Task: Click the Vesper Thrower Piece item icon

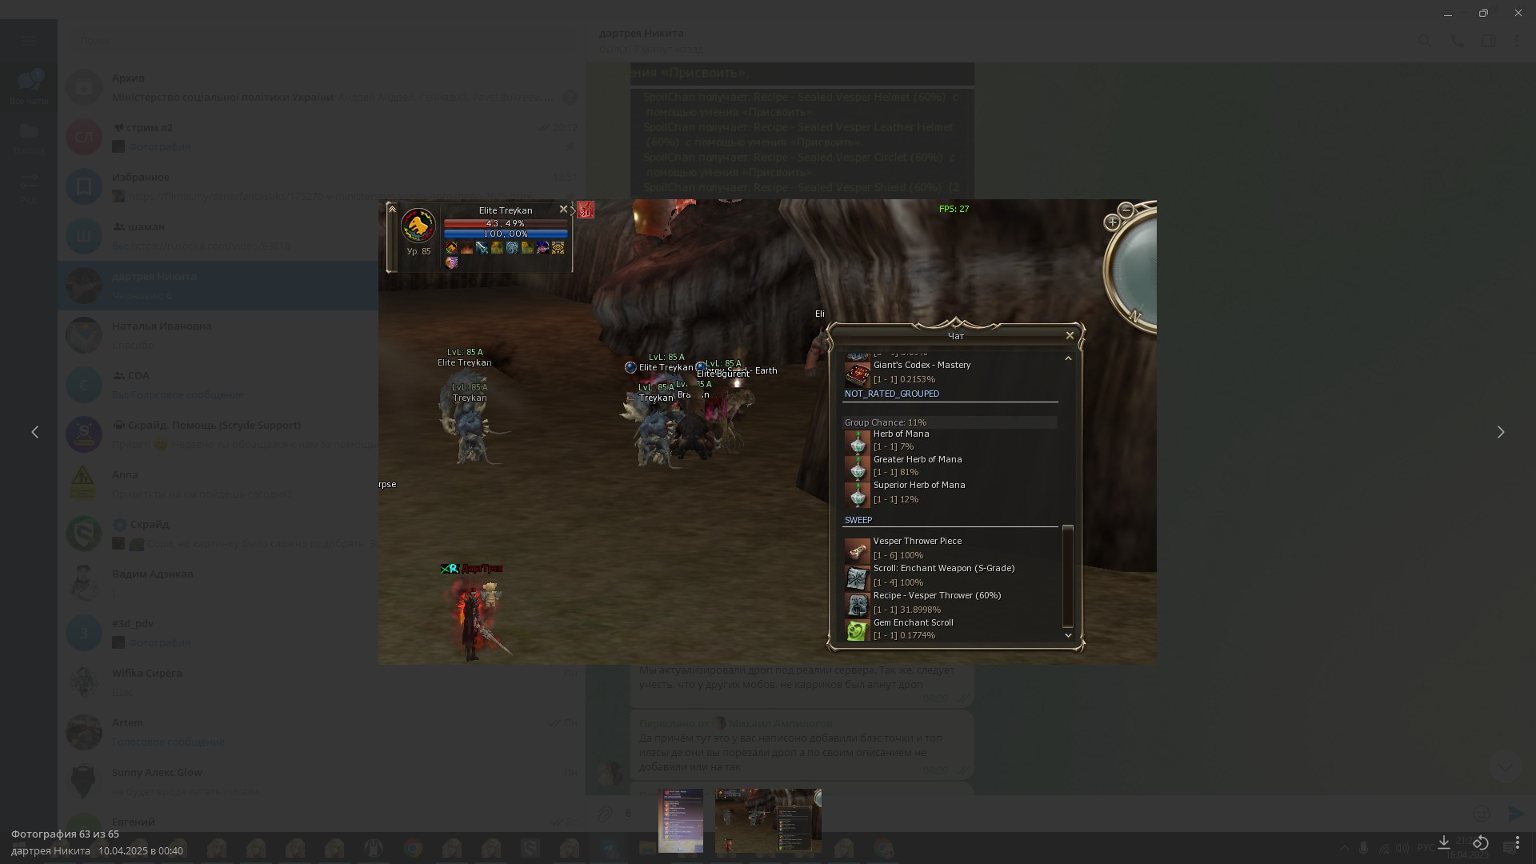Action: coord(857,550)
